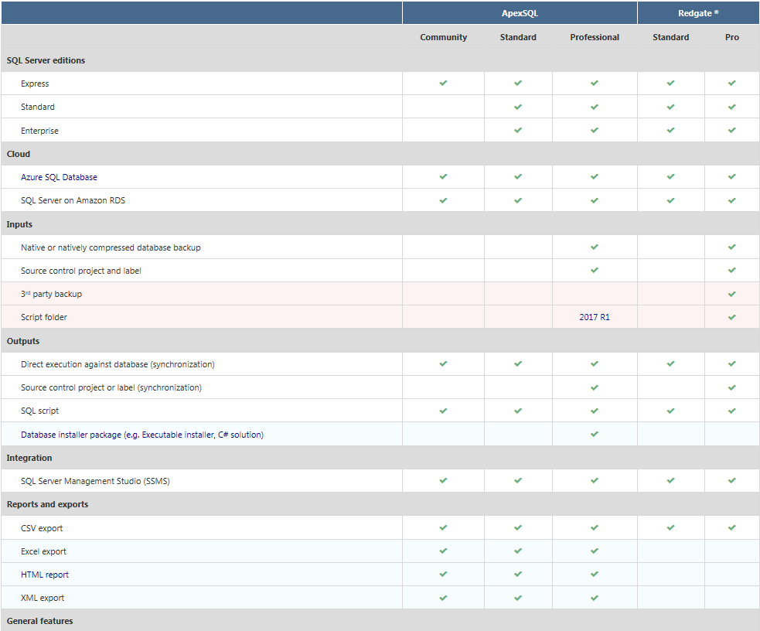Click the Community column header
760x631 pixels.
(x=444, y=37)
